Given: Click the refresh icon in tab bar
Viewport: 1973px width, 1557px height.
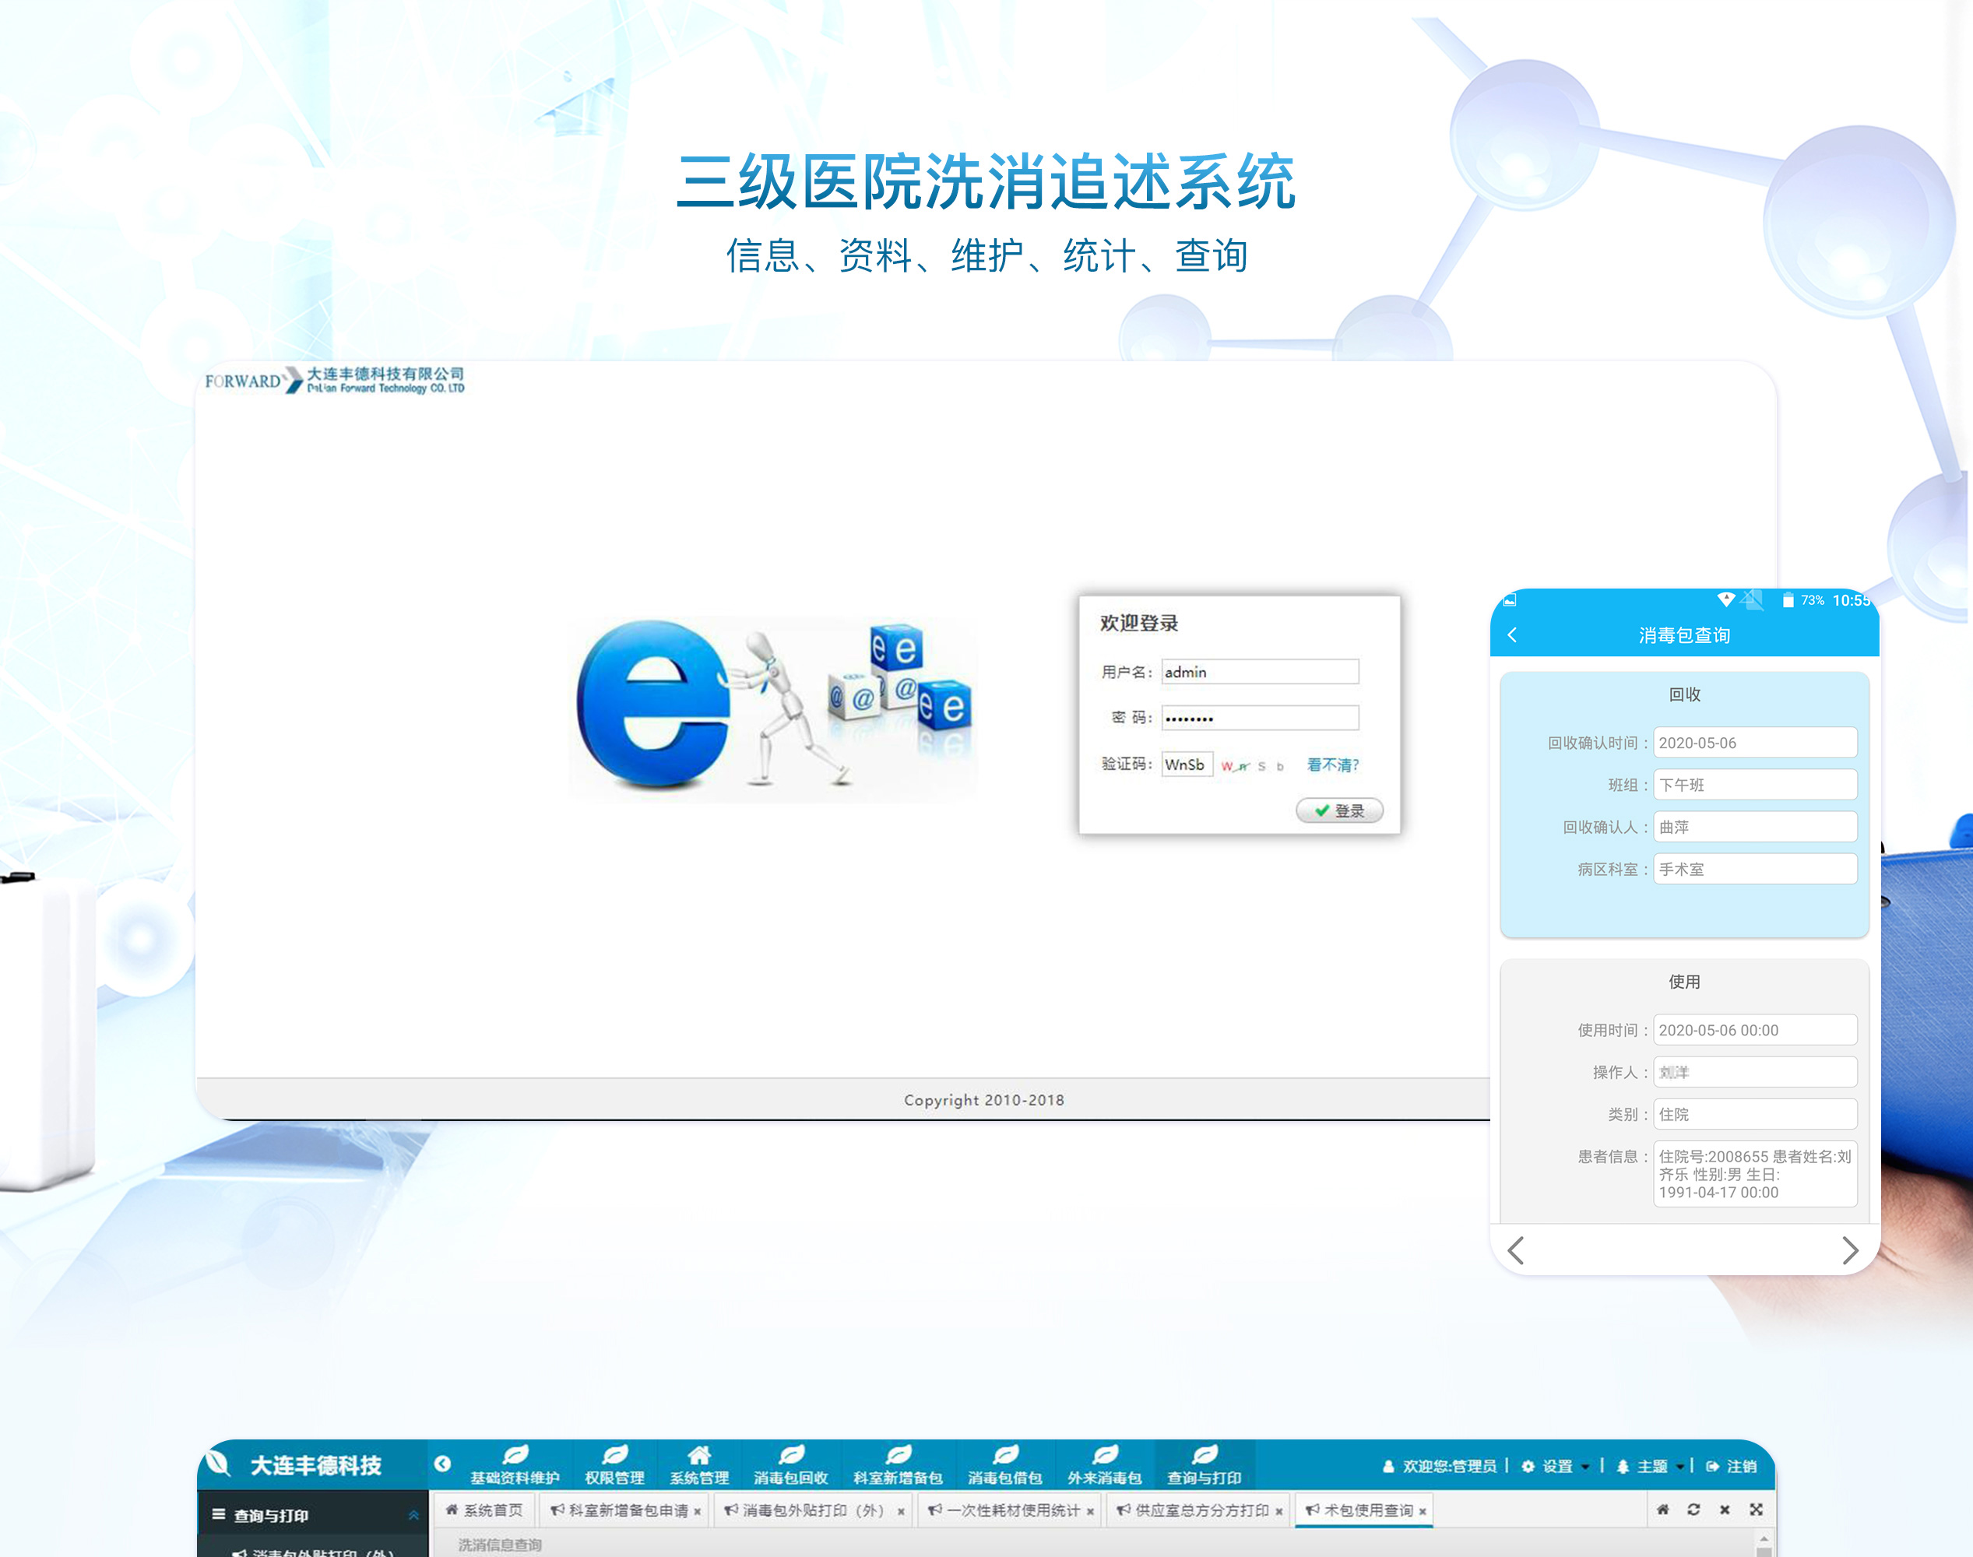Looking at the screenshot, I should click(x=1693, y=1510).
